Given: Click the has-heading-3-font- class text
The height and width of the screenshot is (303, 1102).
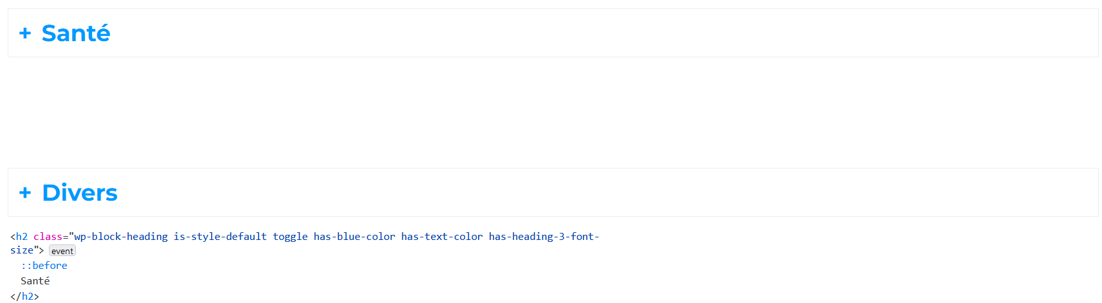Looking at the screenshot, I should [x=544, y=237].
